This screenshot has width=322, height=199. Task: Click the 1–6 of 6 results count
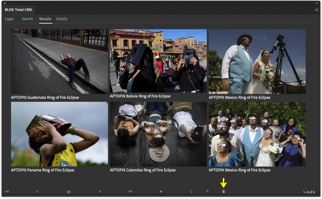(x=309, y=192)
